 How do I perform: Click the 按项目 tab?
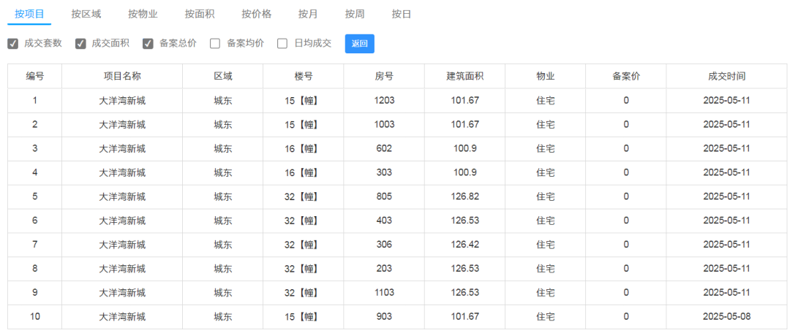click(x=29, y=14)
